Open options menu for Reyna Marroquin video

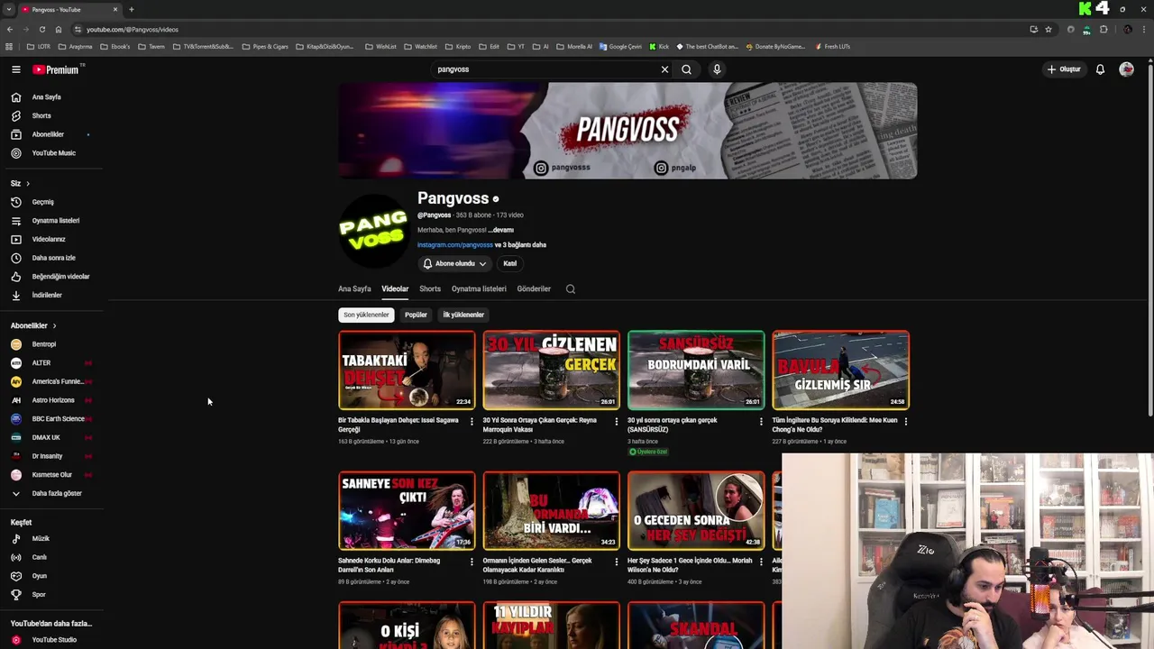click(x=617, y=421)
